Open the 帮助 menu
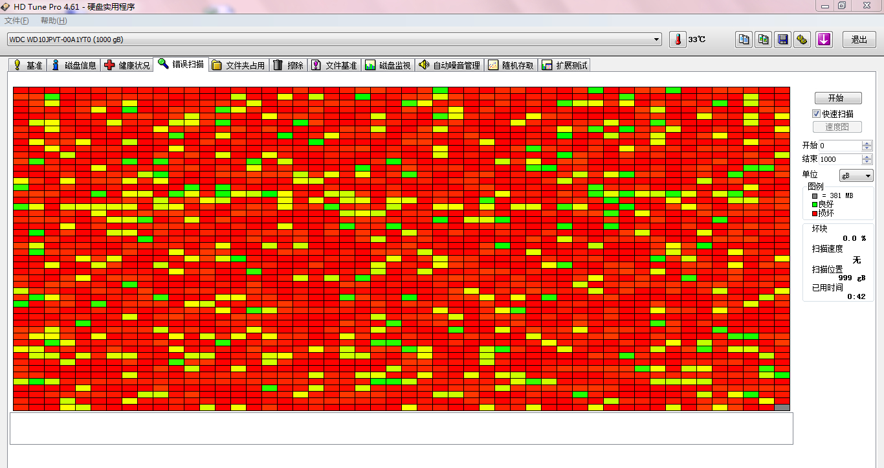The image size is (884, 468). click(54, 21)
